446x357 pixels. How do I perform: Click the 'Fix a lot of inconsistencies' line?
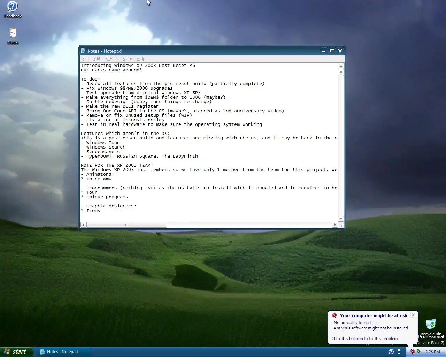click(123, 120)
